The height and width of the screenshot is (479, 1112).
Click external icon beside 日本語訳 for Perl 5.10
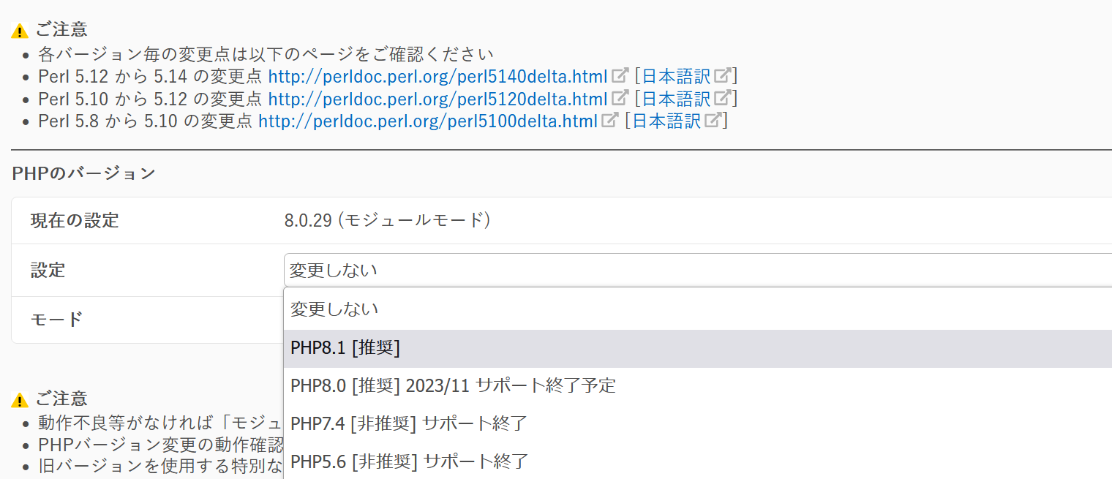coord(713,120)
